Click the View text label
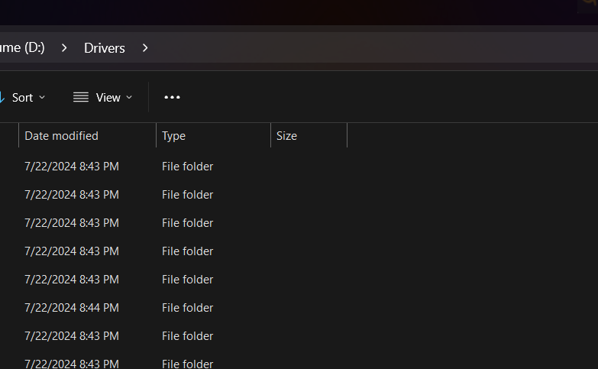598x369 pixels. pyautogui.click(x=108, y=97)
